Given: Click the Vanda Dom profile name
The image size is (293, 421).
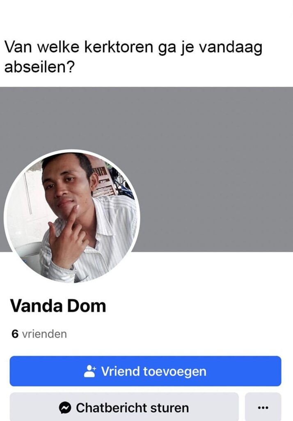Looking at the screenshot, I should pyautogui.click(x=58, y=306).
